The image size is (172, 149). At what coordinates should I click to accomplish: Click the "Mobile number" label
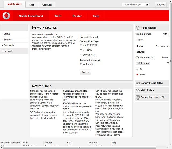click(x=144, y=34)
